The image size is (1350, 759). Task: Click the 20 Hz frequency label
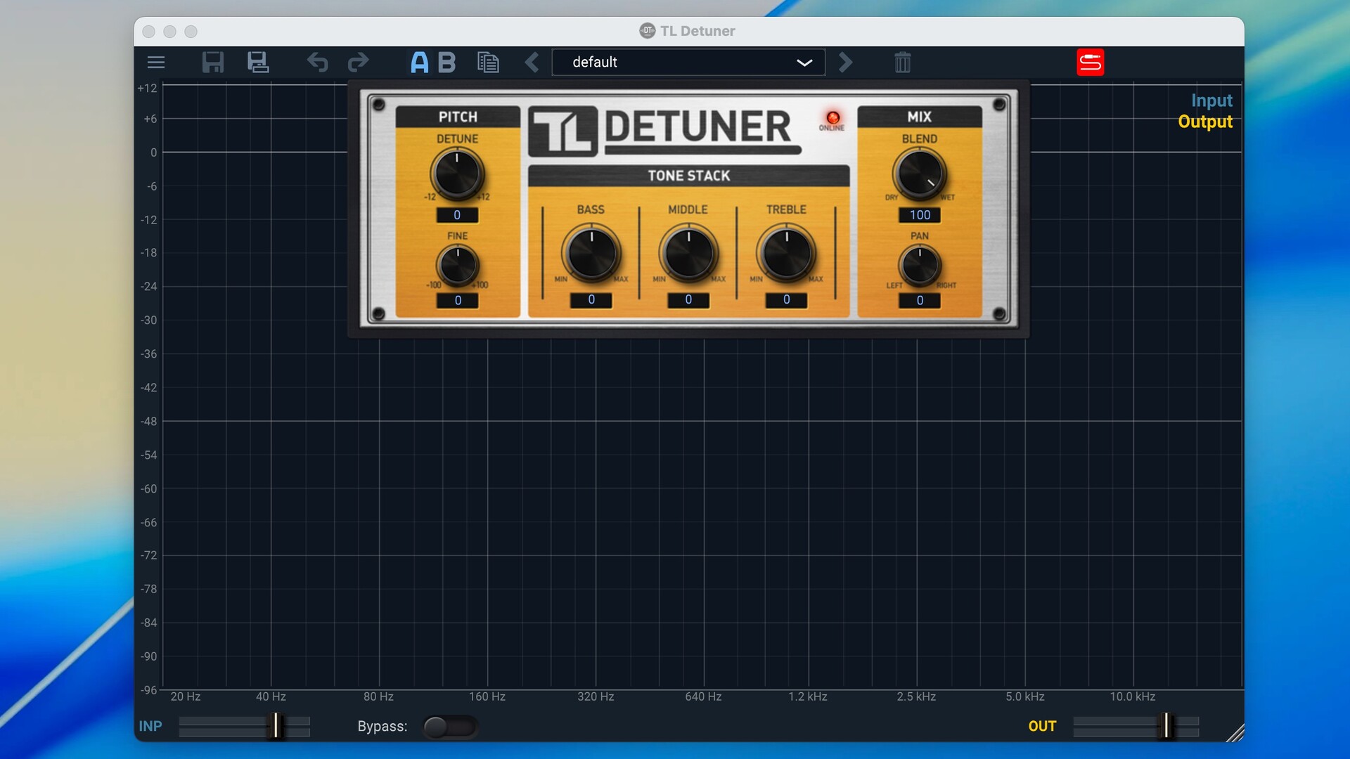tap(186, 696)
